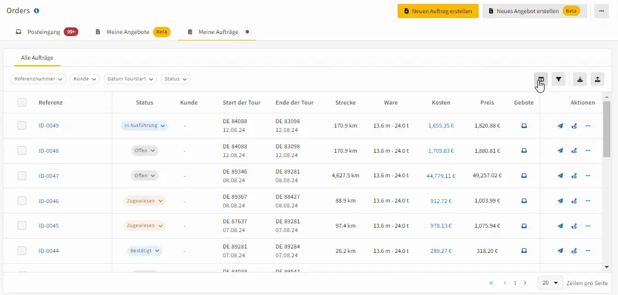Open the bids inbox icon for ID-0045

pyautogui.click(x=524, y=226)
